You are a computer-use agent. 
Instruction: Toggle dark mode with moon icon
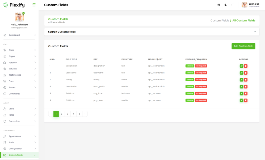tap(226, 5)
